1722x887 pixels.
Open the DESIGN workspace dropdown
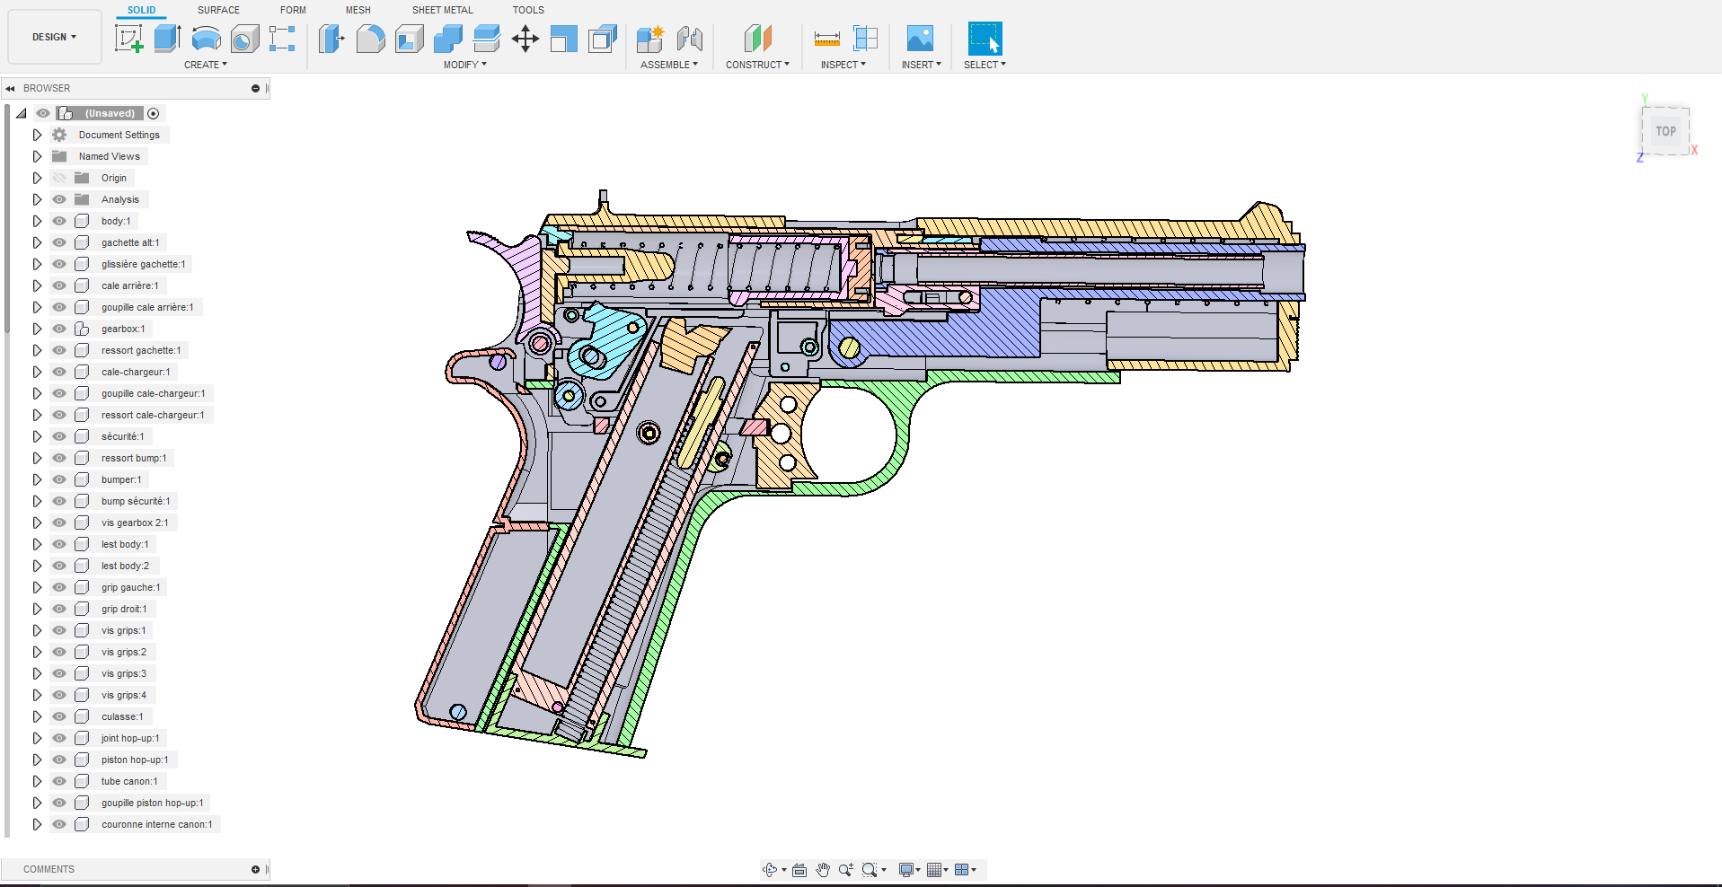point(54,37)
